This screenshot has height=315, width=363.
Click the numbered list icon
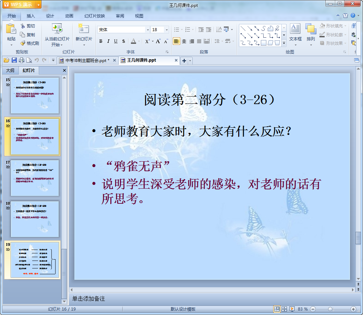(x=188, y=29)
